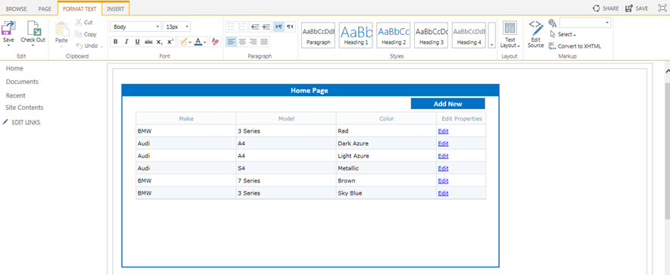Center align the text

pyautogui.click(x=242, y=42)
